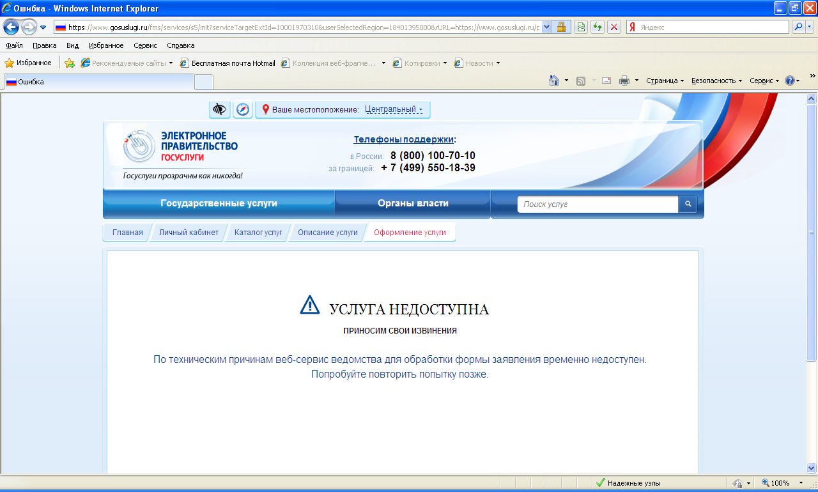Open the Файл menu
The height and width of the screenshot is (492, 818).
pos(14,45)
